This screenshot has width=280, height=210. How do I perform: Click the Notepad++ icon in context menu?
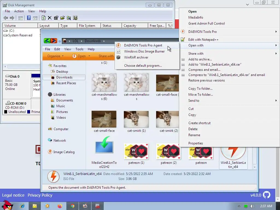(x=183, y=39)
